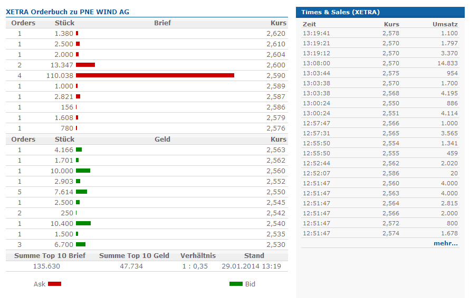Click ask quantity 1.608
The image size is (470, 298).
[64, 118]
